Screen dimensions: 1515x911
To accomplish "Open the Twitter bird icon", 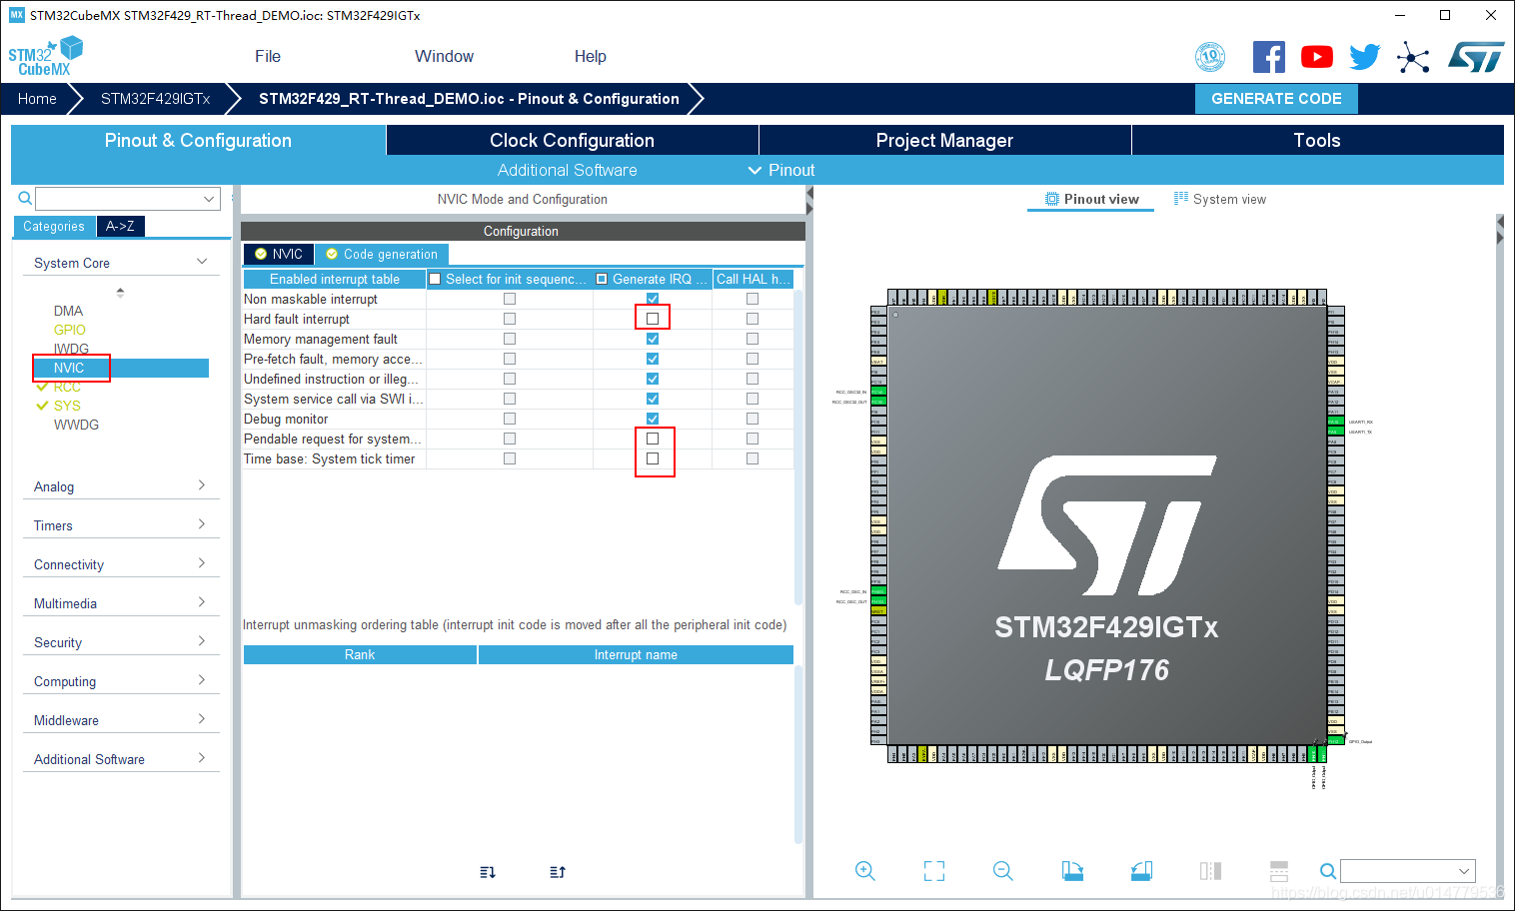I will point(1364,57).
